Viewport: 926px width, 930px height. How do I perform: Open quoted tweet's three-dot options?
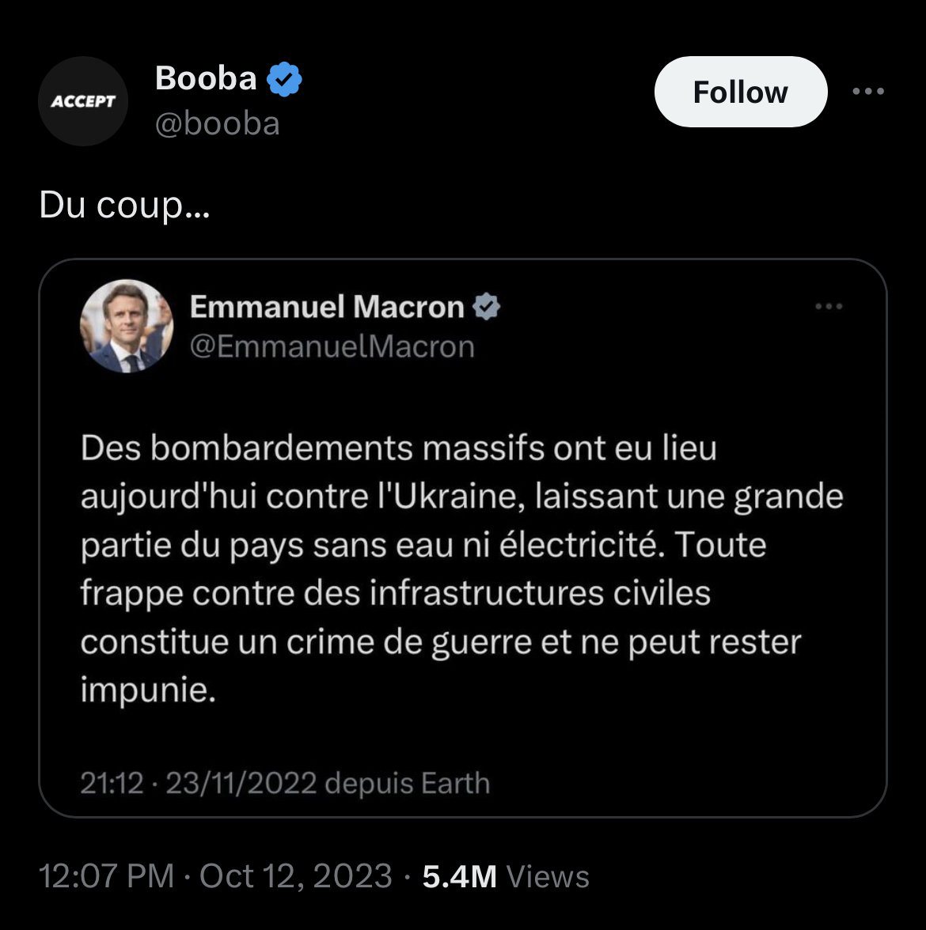pos(829,307)
